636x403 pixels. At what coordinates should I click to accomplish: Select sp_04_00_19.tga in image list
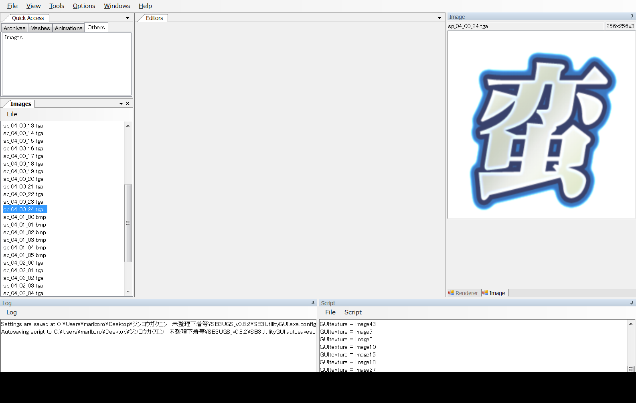pos(23,171)
